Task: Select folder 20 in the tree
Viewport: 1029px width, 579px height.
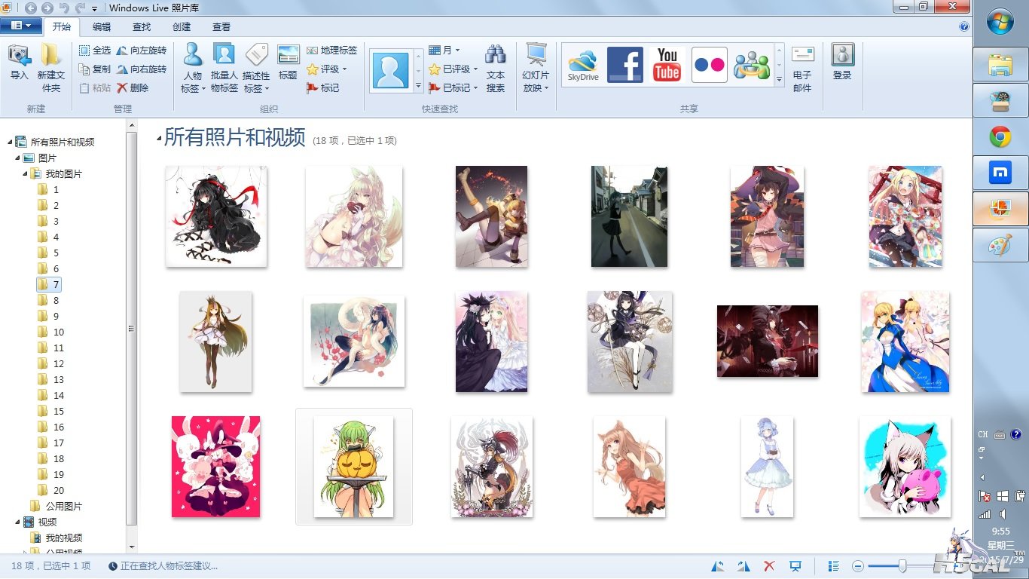Action: pos(51,490)
